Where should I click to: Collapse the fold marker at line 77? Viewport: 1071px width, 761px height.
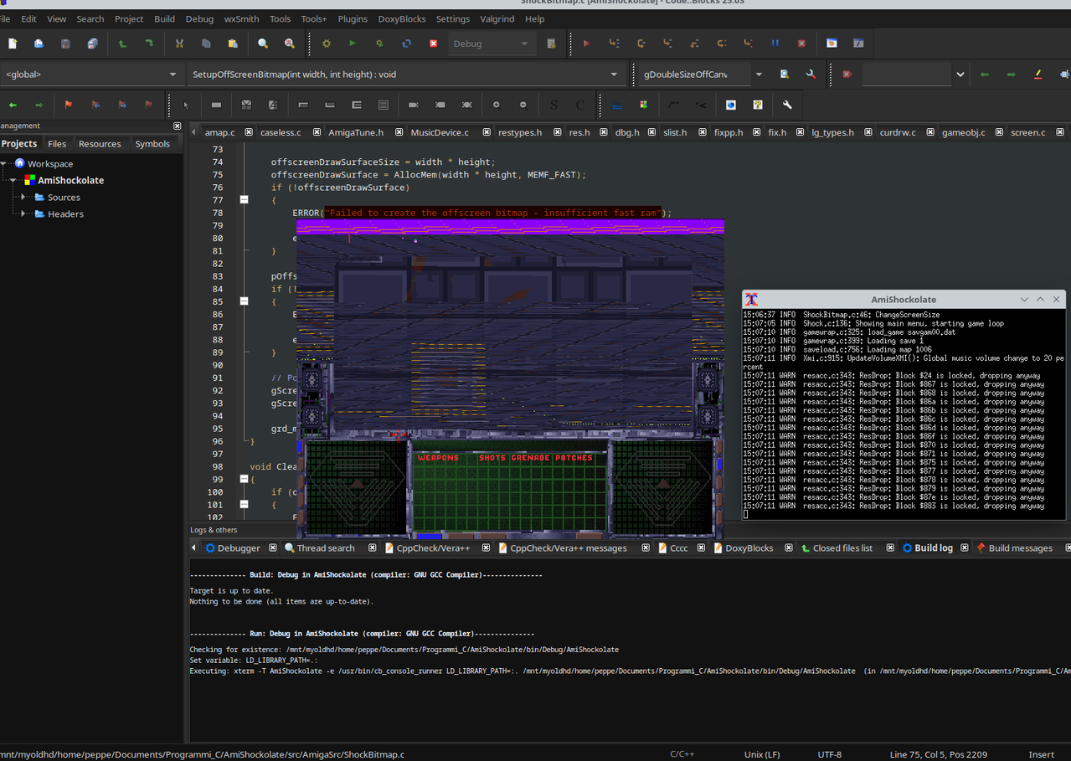[244, 200]
